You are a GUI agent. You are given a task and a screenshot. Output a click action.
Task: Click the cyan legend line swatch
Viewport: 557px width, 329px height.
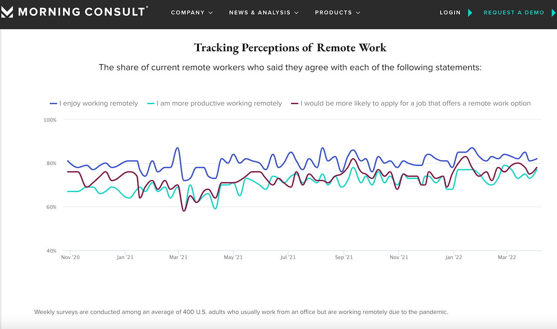coord(151,104)
